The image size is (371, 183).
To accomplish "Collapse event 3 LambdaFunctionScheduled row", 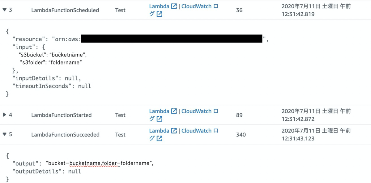I will pos(4,10).
